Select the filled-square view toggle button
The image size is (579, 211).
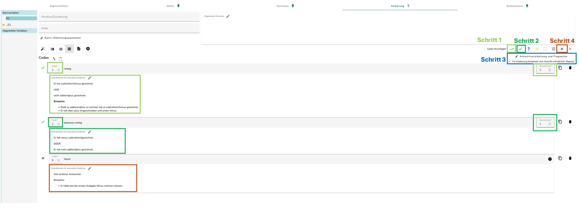69,49
